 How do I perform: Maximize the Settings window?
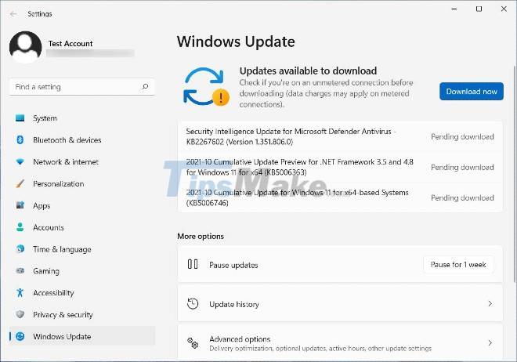click(x=479, y=9)
